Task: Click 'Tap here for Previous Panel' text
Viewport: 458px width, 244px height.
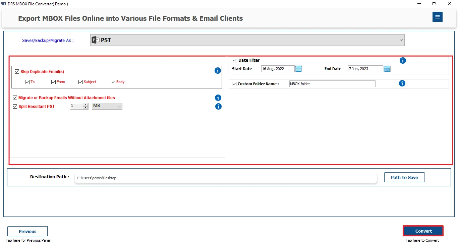Action: pos(28,240)
